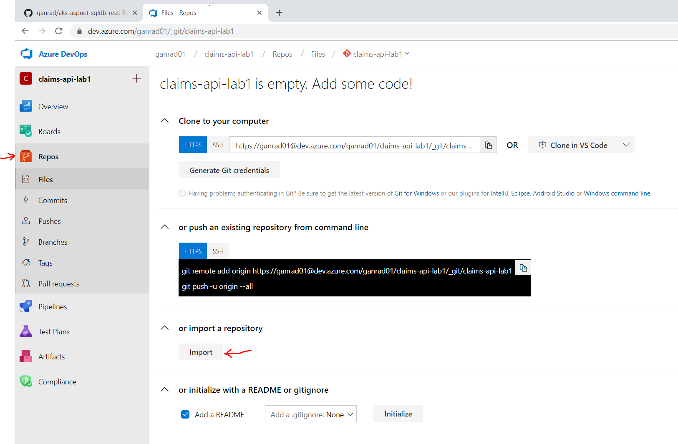
Task: Select HTTPS in Clone to your computer
Action: point(193,145)
